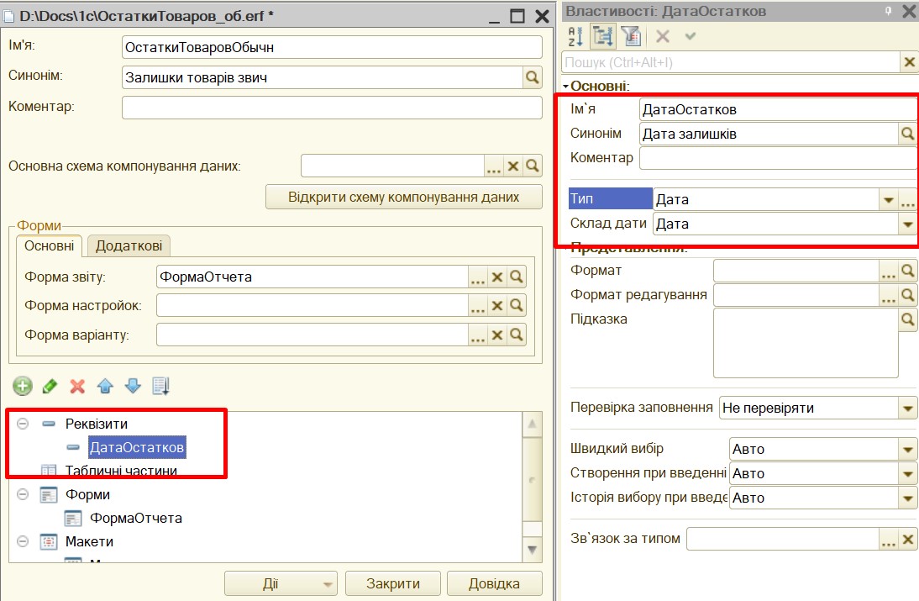Click the Пошук search field
Screen dimensions: 919x601
coord(731,62)
